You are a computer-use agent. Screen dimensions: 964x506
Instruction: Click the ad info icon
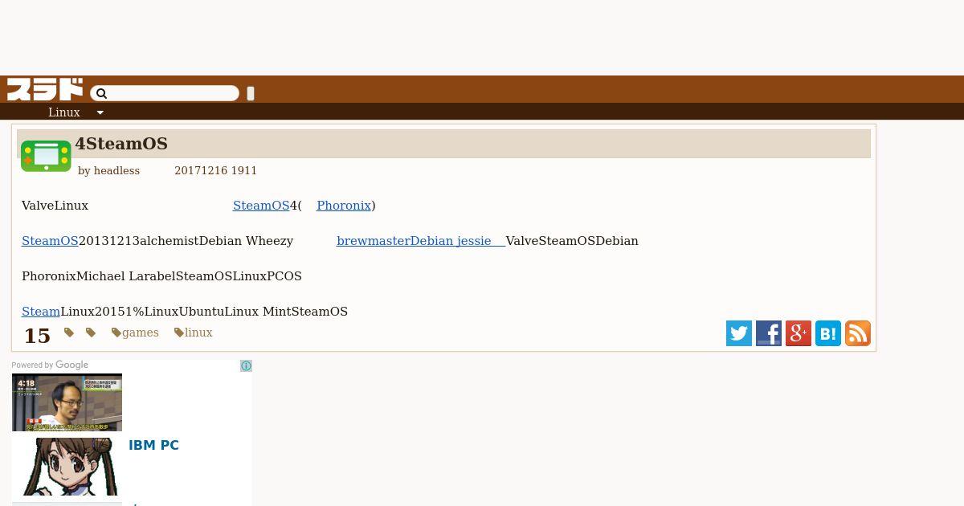point(246,366)
